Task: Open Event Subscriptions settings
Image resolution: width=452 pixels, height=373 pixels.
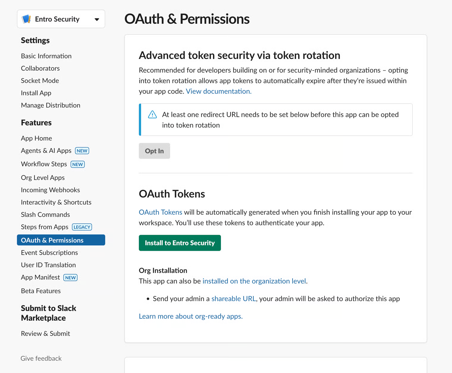Action: pyautogui.click(x=49, y=253)
